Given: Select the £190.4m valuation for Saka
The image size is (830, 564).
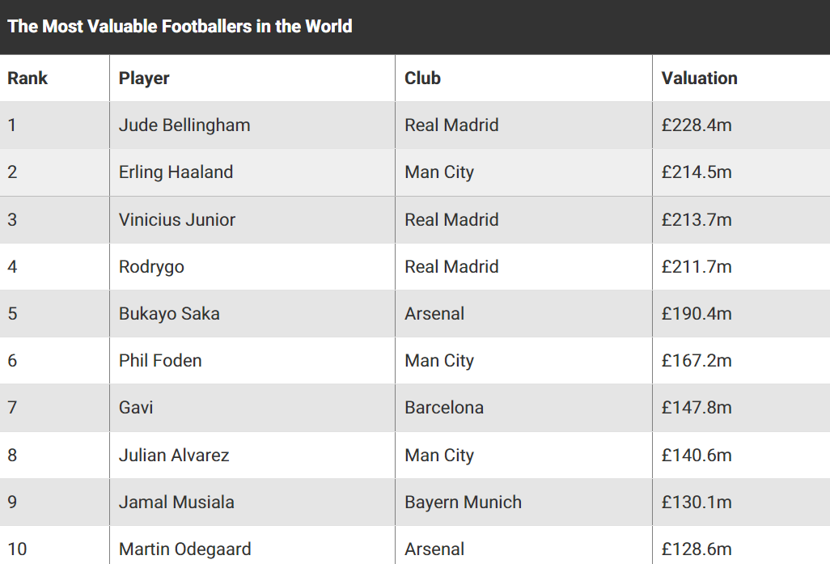Looking at the screenshot, I should click(x=696, y=314).
